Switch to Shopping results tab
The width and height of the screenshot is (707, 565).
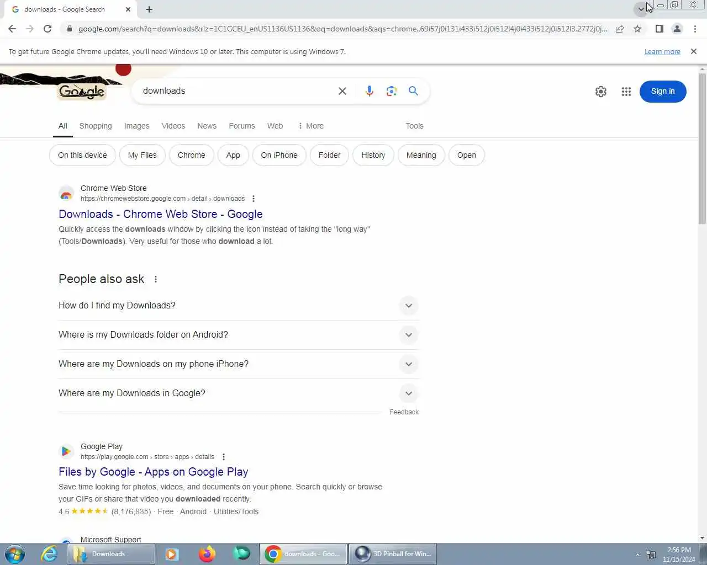(x=96, y=126)
